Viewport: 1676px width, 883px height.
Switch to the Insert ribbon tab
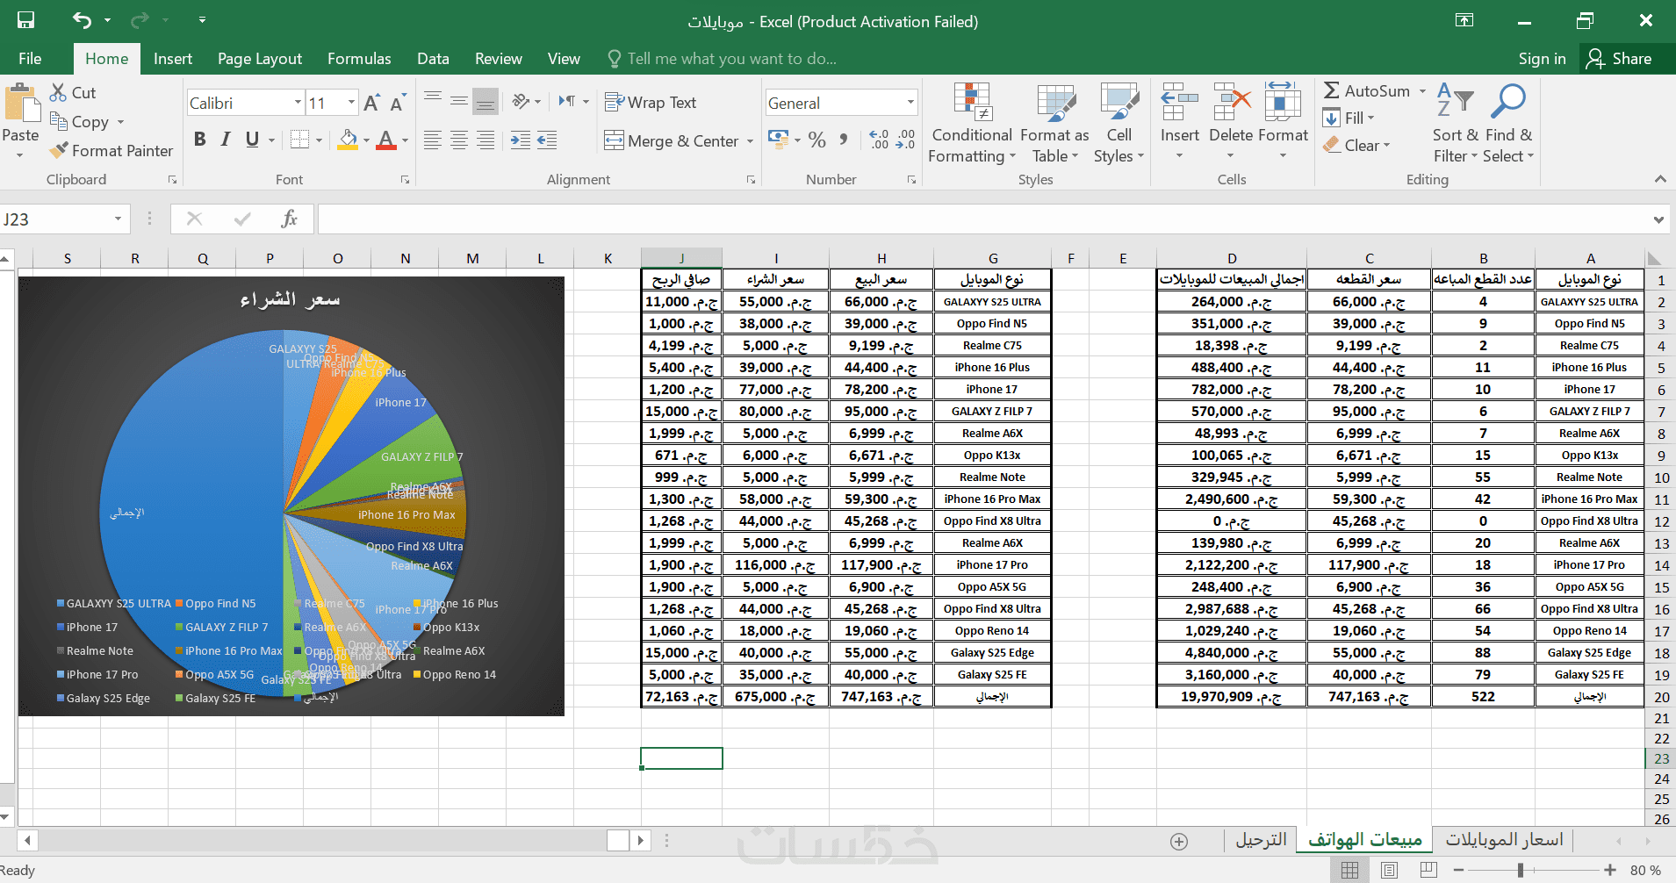pyautogui.click(x=173, y=58)
